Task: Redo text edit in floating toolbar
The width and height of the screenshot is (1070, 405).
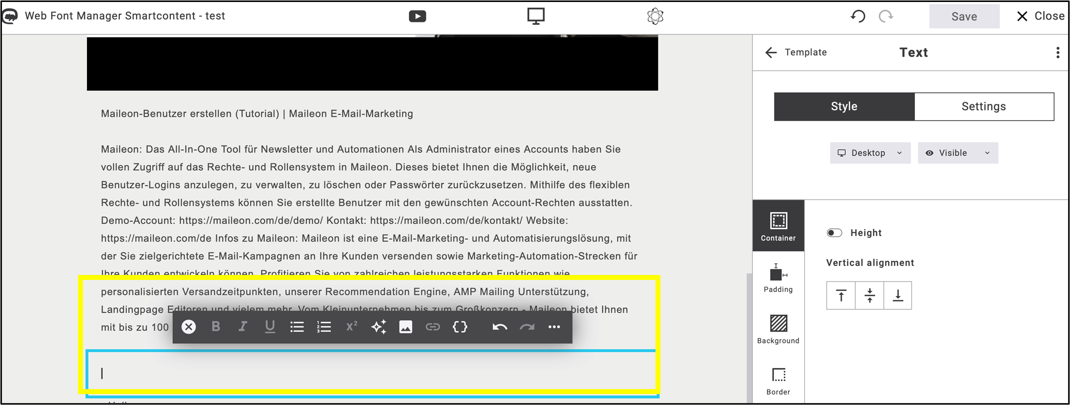Action: [527, 327]
